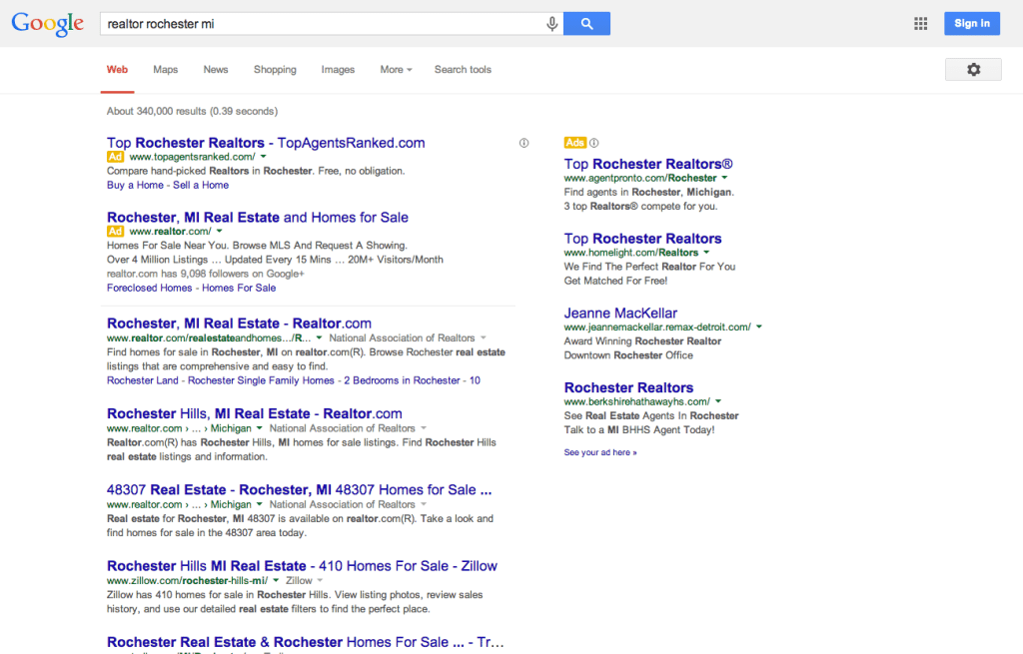Screen dimensions: 1023x654
Task: Click the Zillow label after zillow URL
Action: coord(299,580)
